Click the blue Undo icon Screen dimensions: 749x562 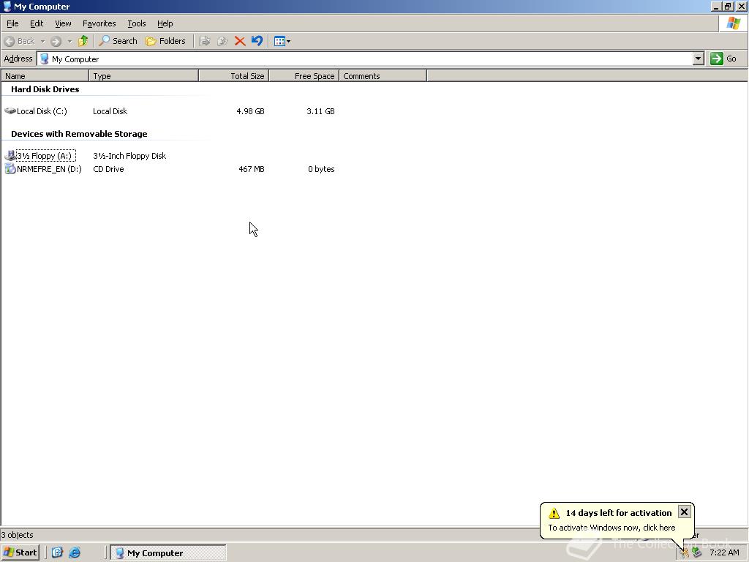pos(257,41)
